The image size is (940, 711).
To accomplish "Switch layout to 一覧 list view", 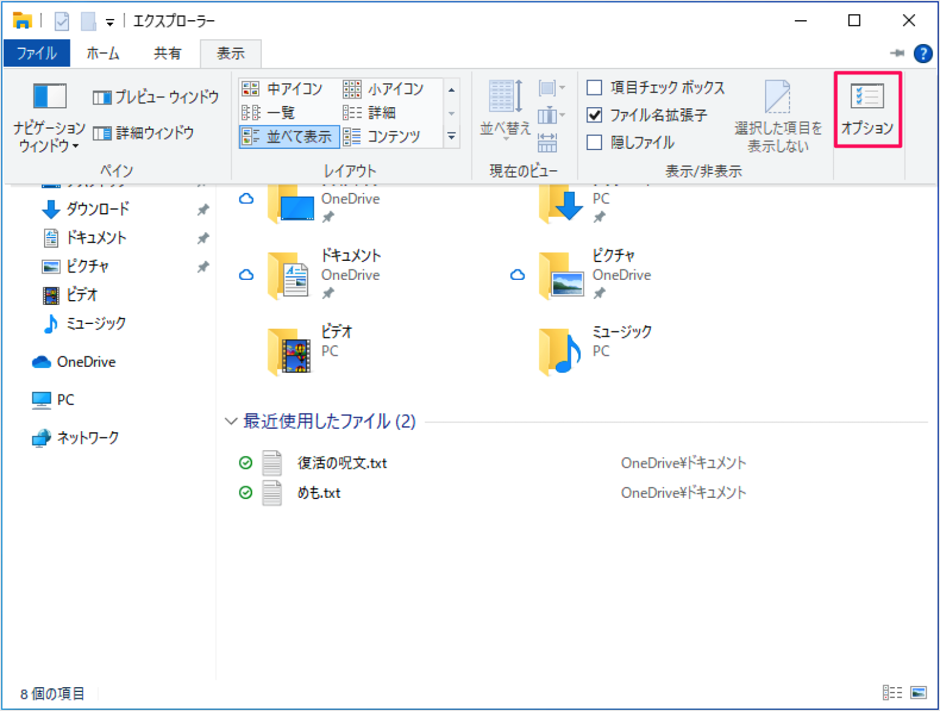I will point(269,113).
